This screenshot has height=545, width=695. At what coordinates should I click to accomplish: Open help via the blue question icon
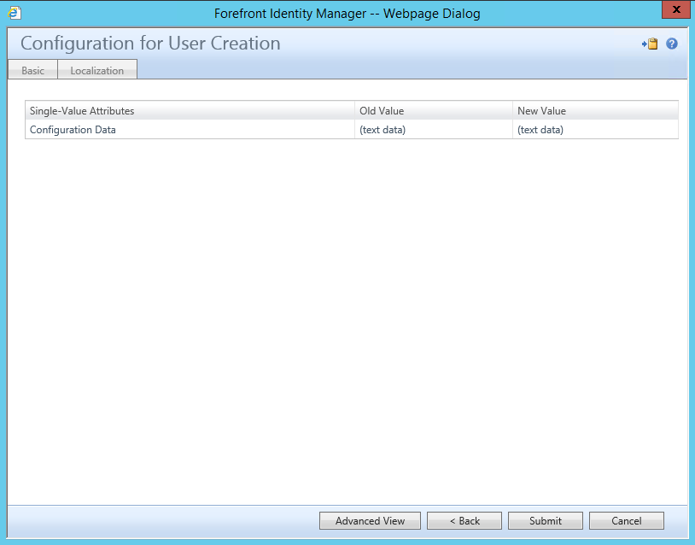(x=671, y=44)
